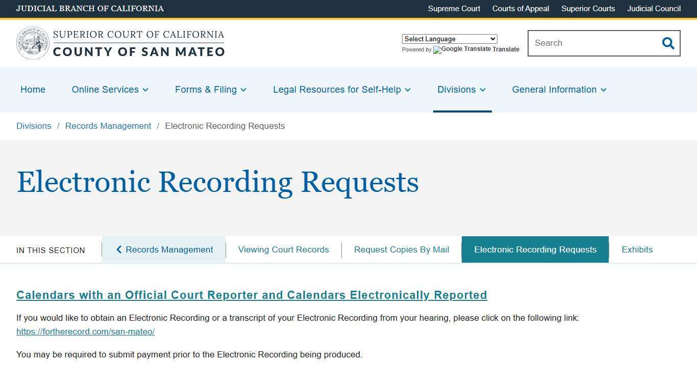The width and height of the screenshot is (697, 391).
Task: Click the General Information chevron arrow
Action: pos(604,90)
